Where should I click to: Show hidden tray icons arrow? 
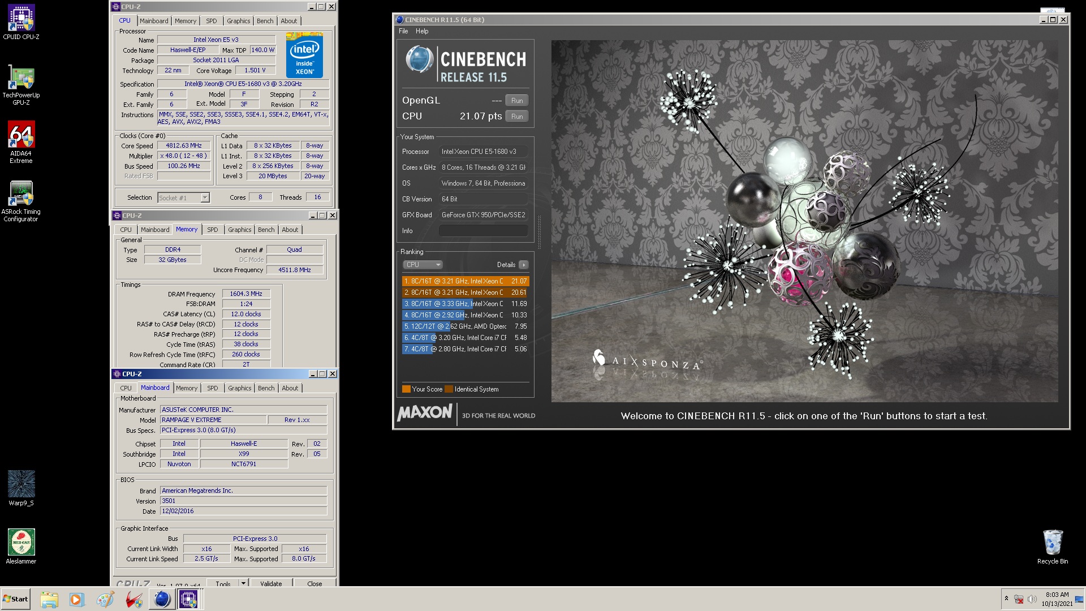[x=1006, y=599]
